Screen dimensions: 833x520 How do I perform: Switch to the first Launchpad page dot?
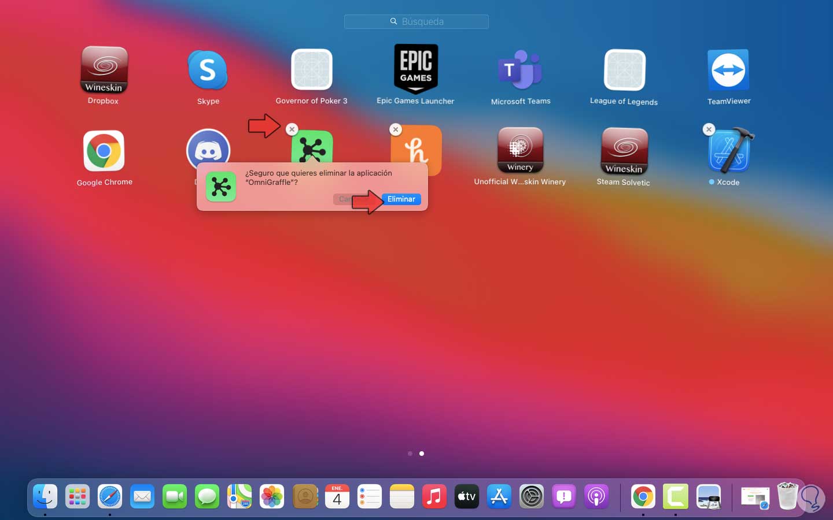click(x=410, y=454)
